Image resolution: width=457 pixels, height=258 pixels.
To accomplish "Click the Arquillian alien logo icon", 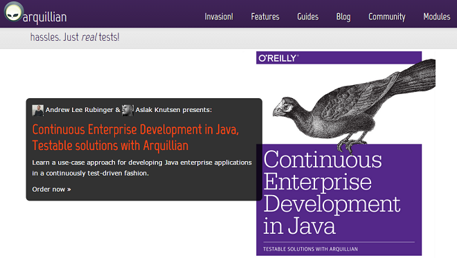I will (x=13, y=12).
